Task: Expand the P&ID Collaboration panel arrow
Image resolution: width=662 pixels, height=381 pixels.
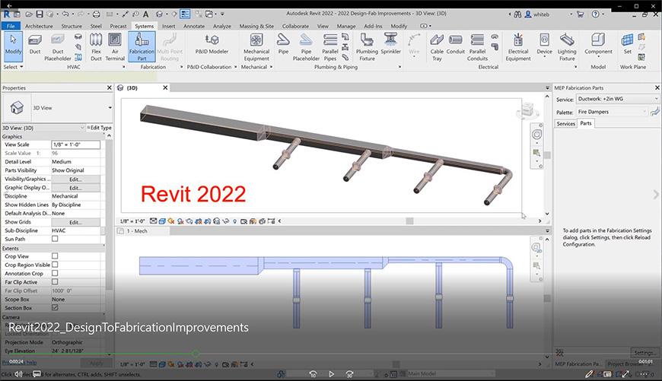Action: [x=236, y=67]
